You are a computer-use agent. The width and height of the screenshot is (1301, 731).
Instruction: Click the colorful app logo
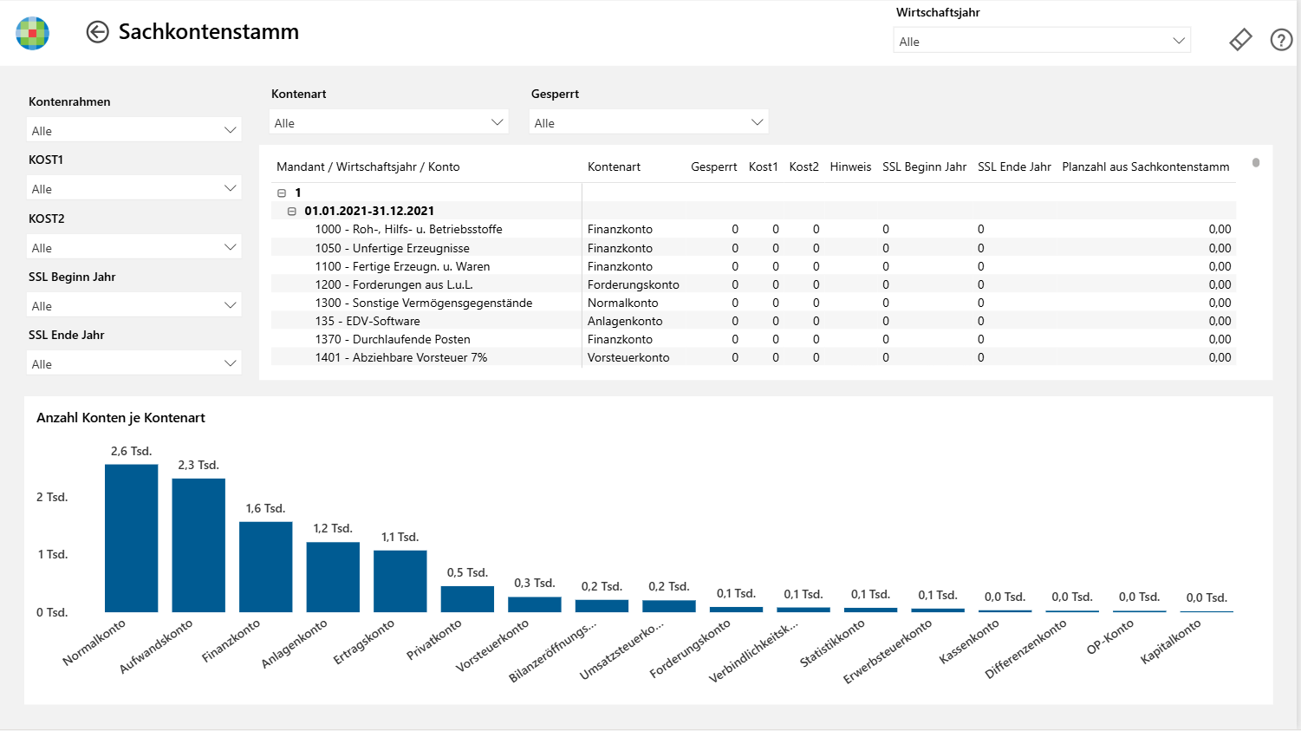33,33
